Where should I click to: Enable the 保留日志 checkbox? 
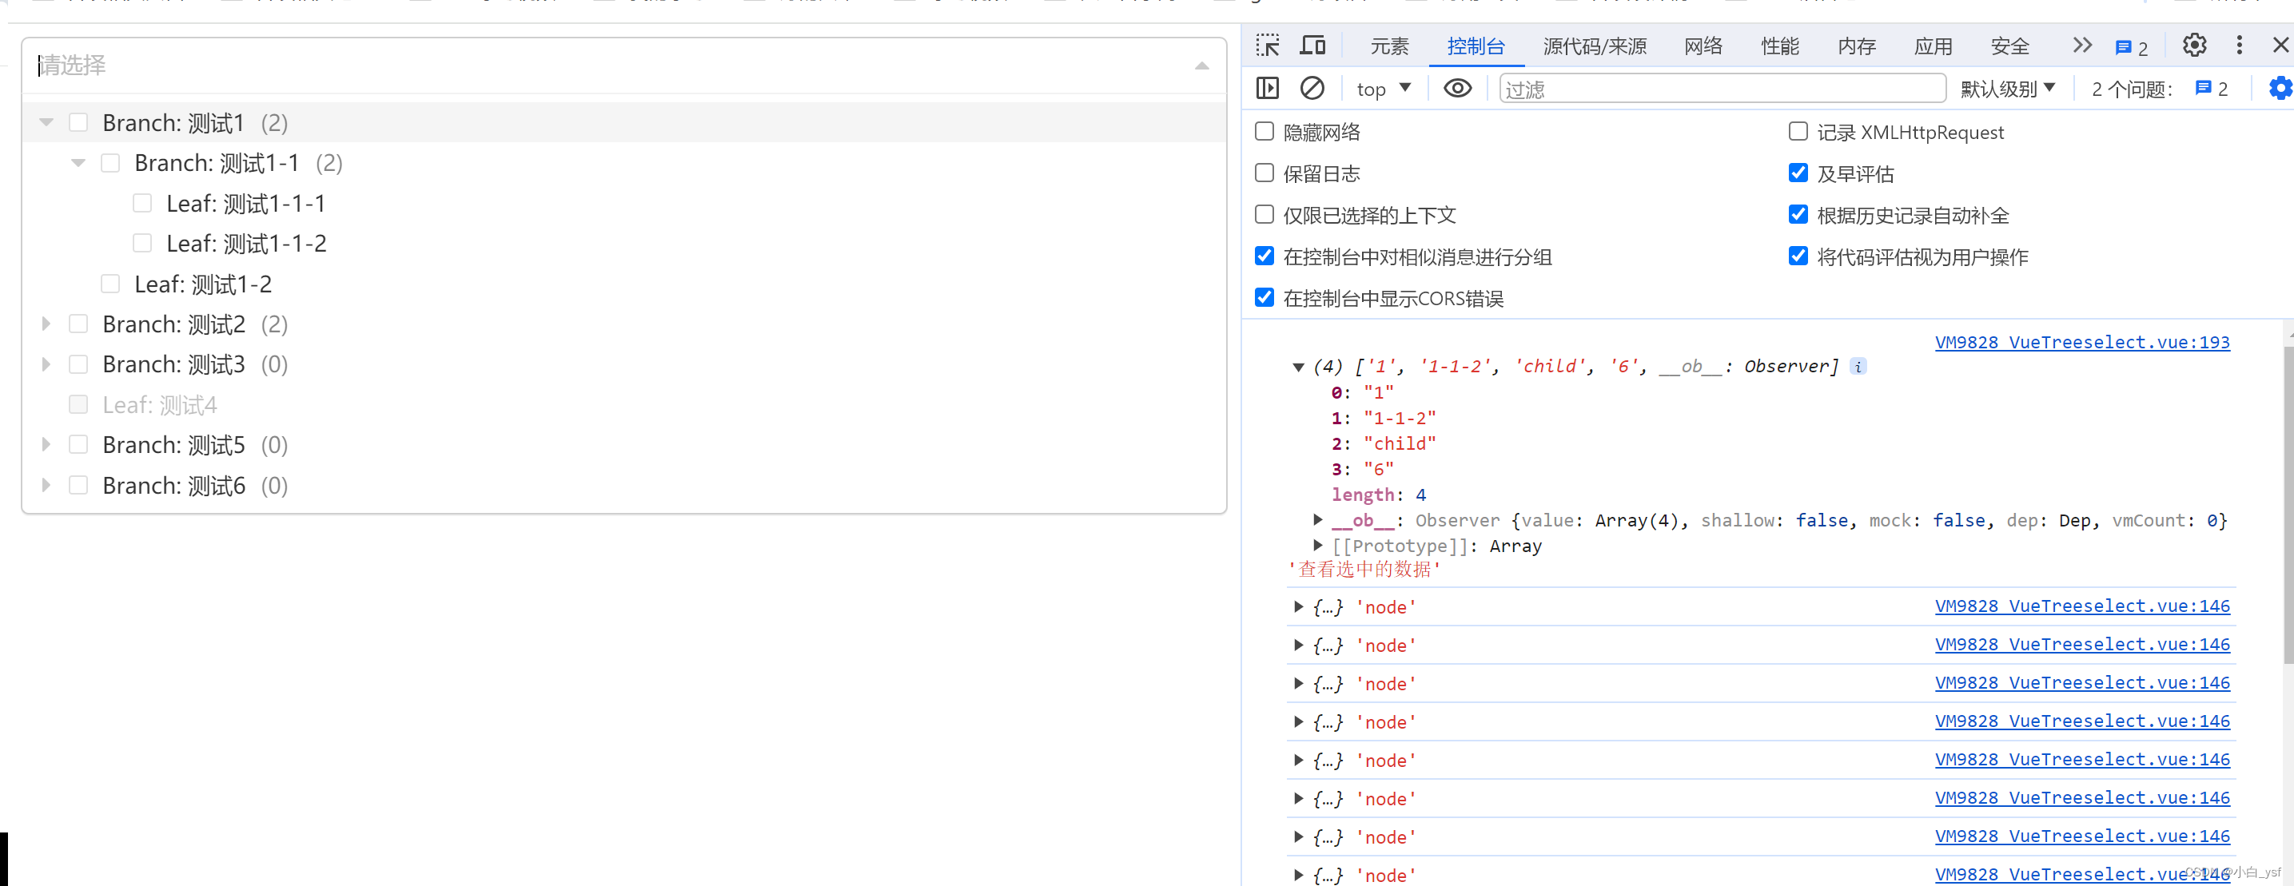pos(1264,173)
